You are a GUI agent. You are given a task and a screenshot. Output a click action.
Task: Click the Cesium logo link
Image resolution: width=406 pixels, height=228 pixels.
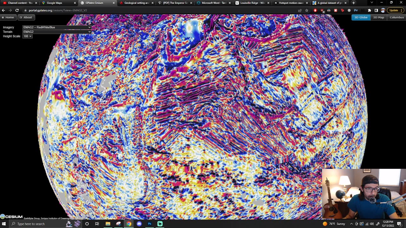pyautogui.click(x=11, y=217)
